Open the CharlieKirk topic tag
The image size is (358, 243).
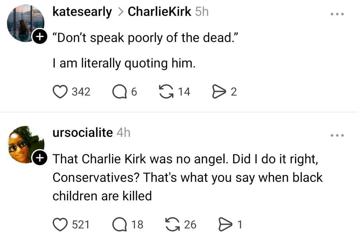(x=159, y=12)
